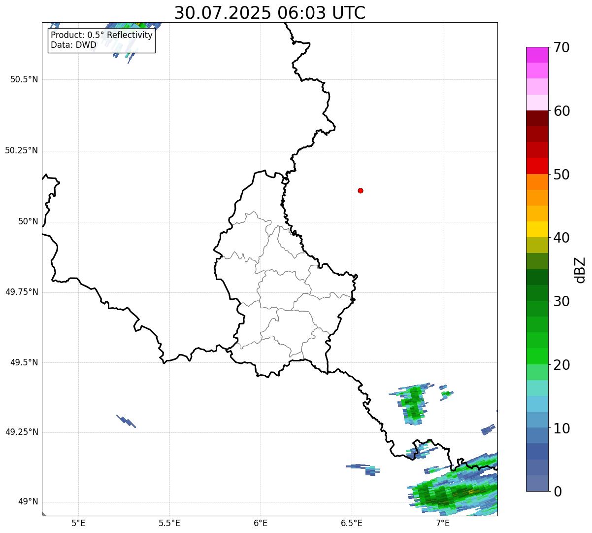Click the 50.5°N latitude label

pyautogui.click(x=24, y=79)
